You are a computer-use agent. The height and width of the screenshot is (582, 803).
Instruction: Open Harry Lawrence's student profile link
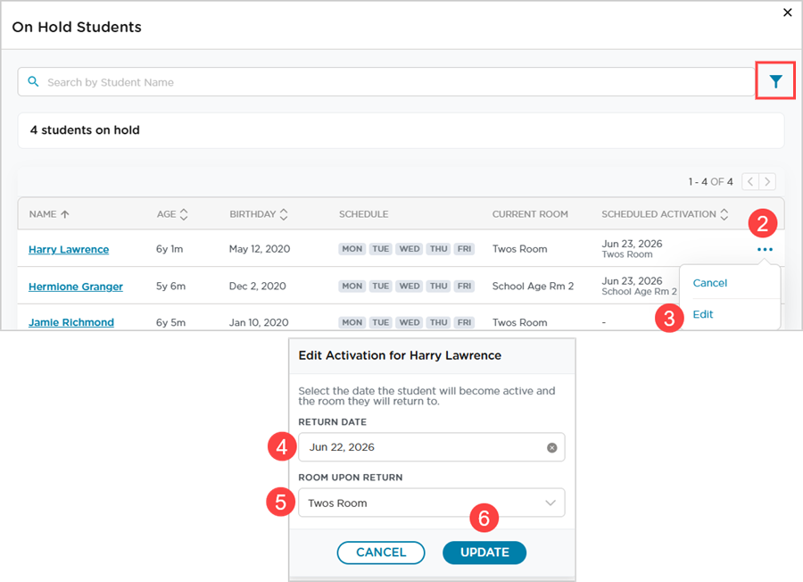(69, 250)
